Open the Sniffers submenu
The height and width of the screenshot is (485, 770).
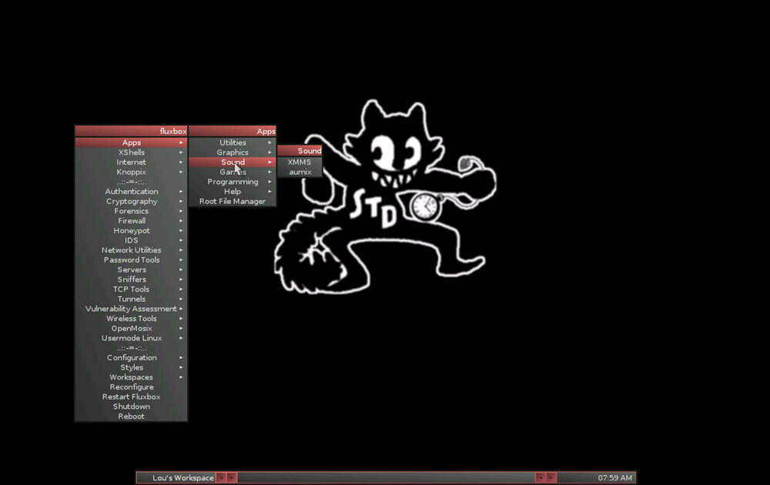(131, 279)
